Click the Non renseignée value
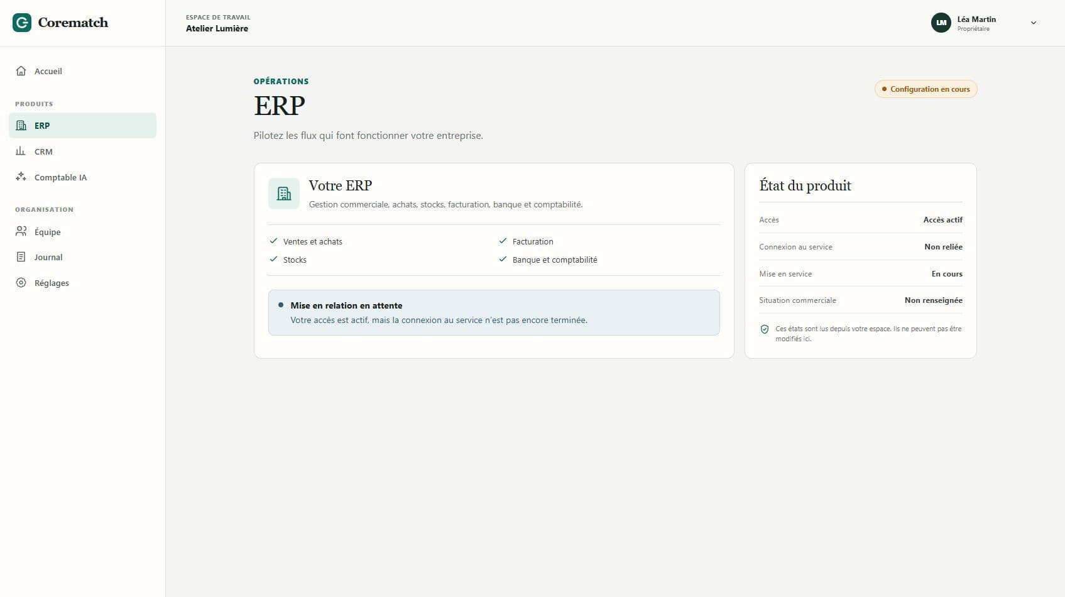The height and width of the screenshot is (597, 1065). click(x=933, y=300)
